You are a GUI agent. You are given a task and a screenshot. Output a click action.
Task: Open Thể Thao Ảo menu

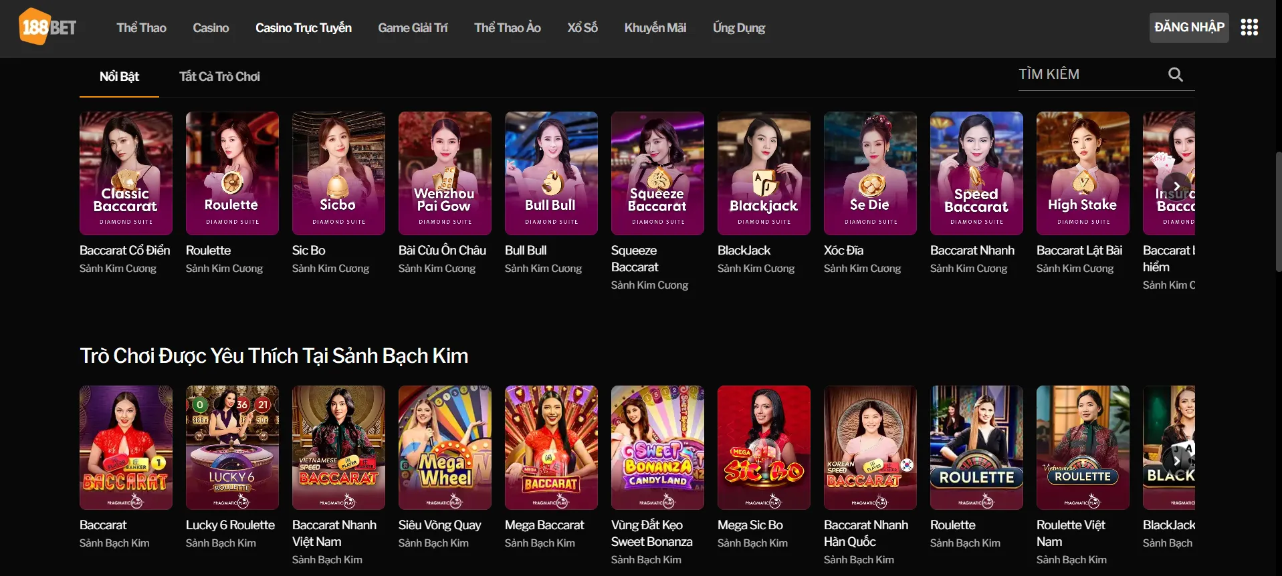click(508, 27)
